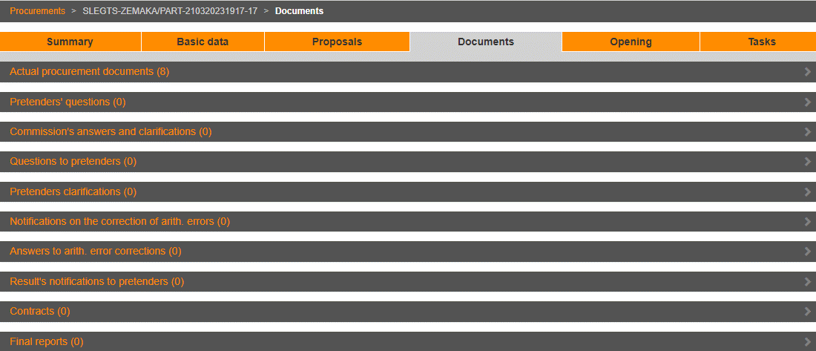Open the Final reports (0) section title
816x351 pixels.
point(46,341)
